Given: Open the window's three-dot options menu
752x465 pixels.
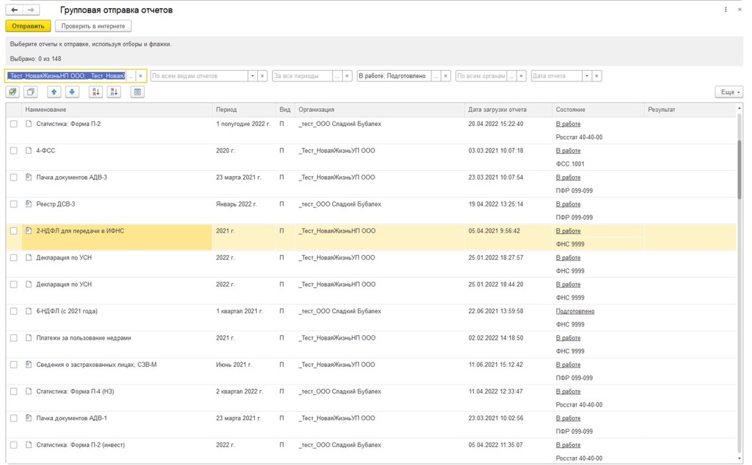Looking at the screenshot, I should point(725,10).
